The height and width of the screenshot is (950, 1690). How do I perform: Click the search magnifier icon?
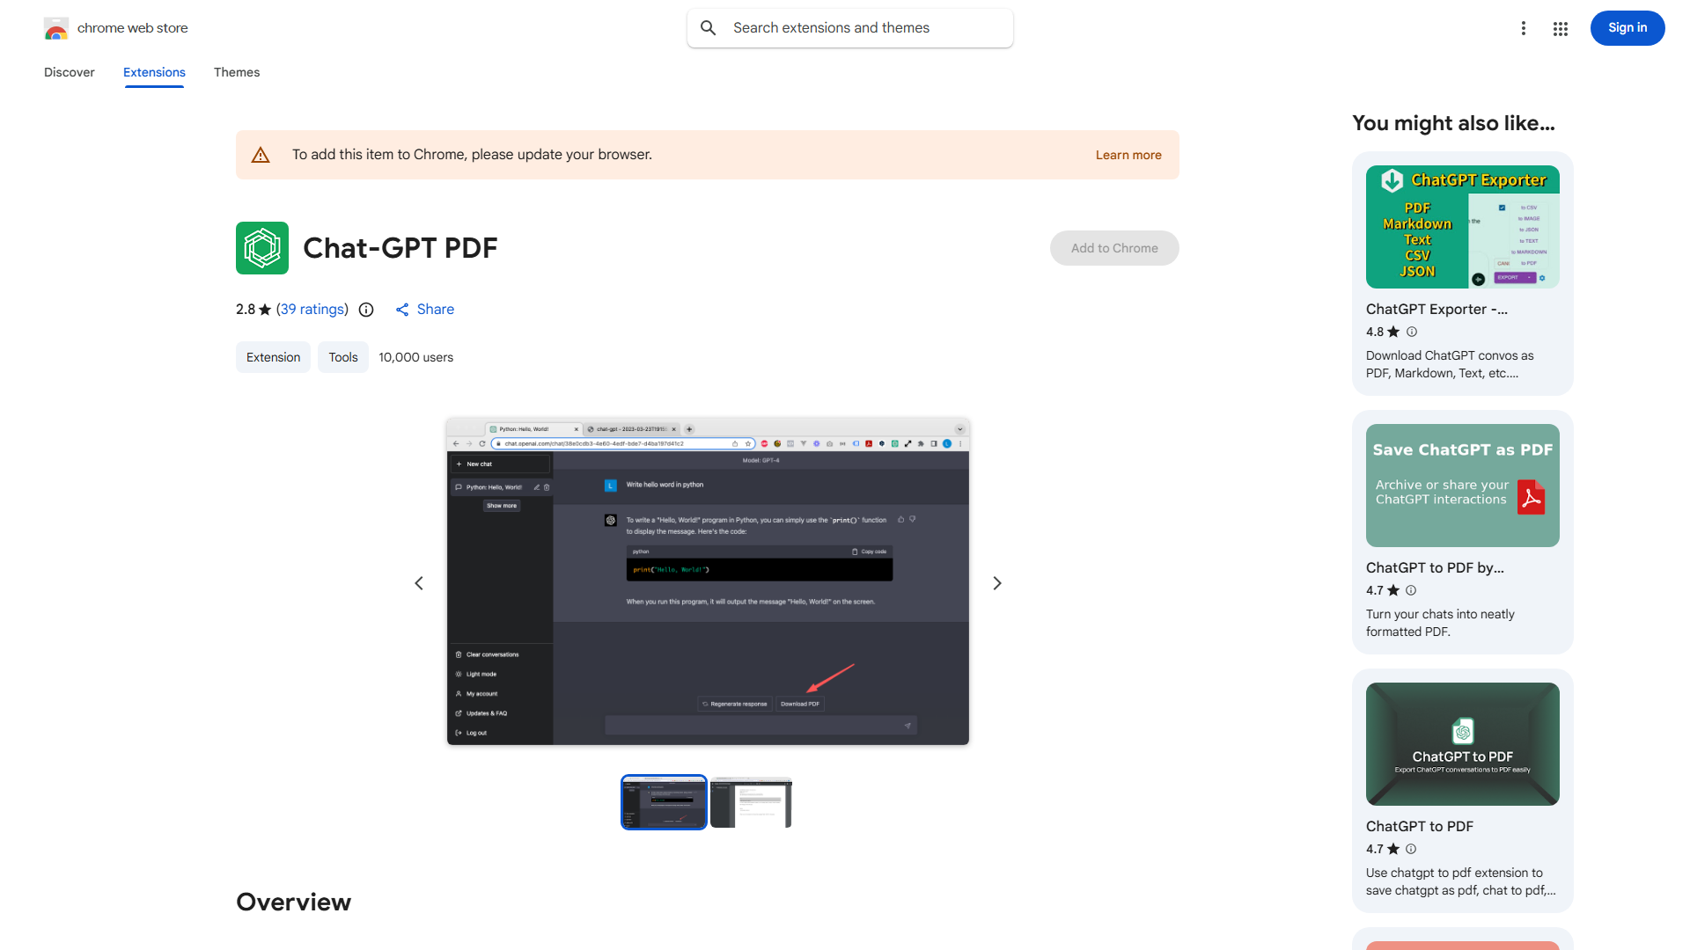coord(709,27)
